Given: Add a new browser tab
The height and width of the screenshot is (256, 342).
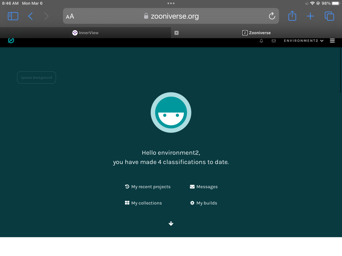Looking at the screenshot, I should click(x=310, y=16).
